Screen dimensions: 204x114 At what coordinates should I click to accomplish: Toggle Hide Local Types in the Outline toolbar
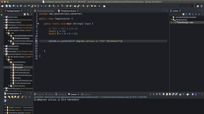199,14
